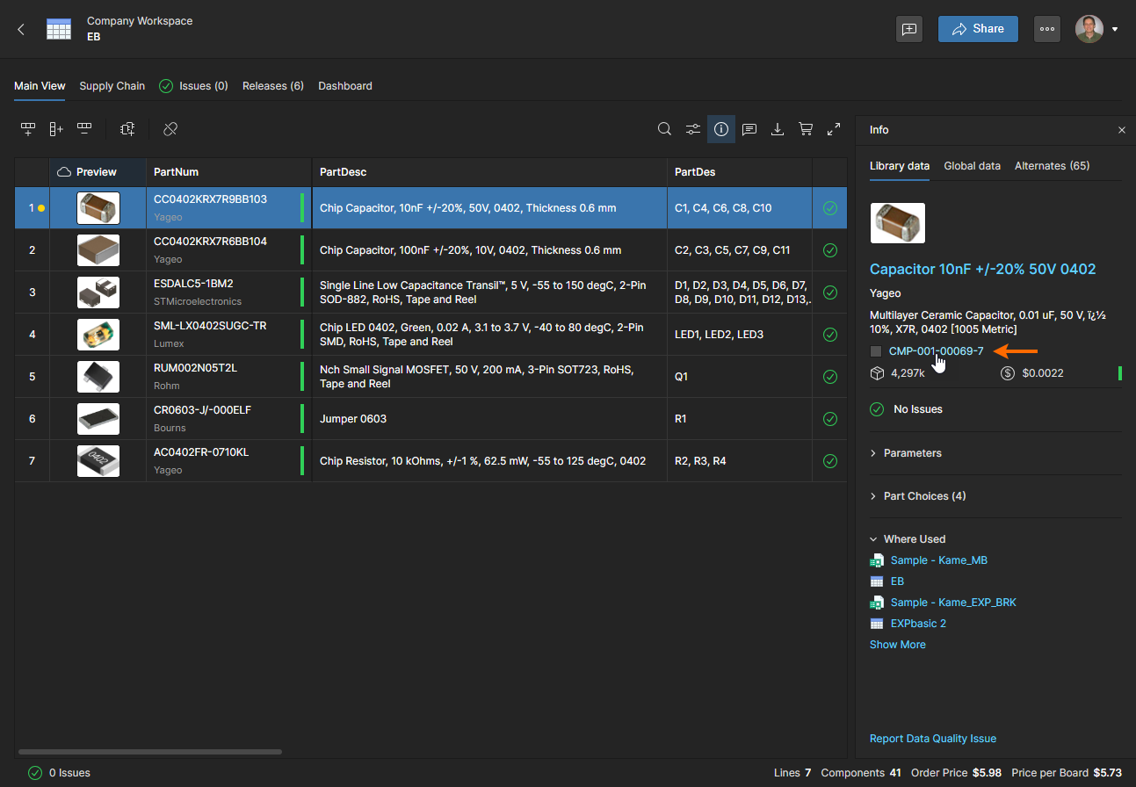Open the comments panel from the toolbar

pyautogui.click(x=749, y=129)
